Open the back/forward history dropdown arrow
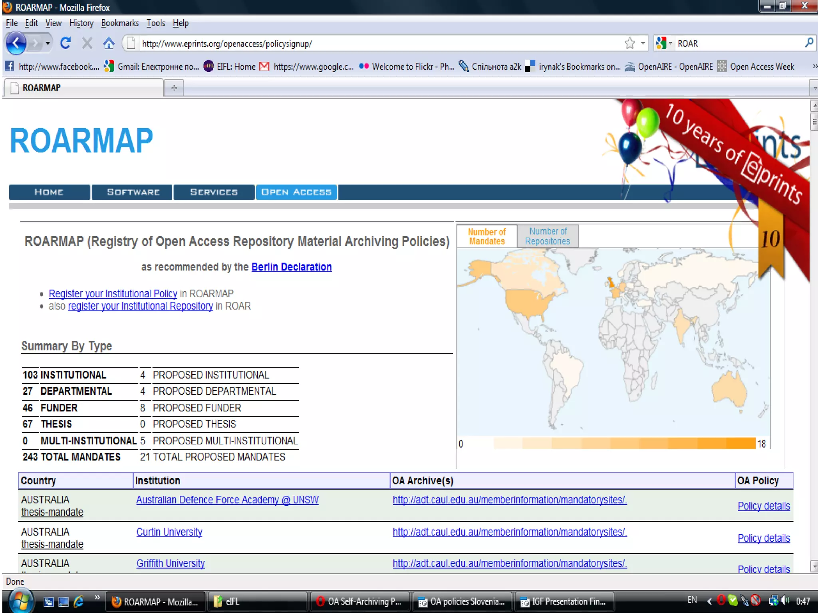 (x=48, y=43)
